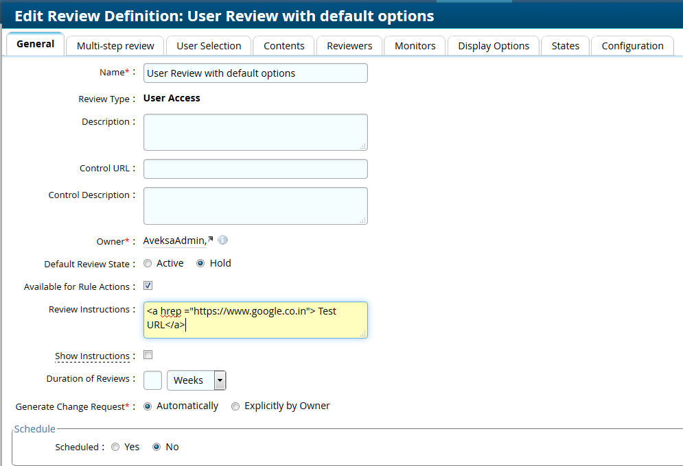This screenshot has width=683, height=466.
Task: Select the Automatically radio button
Action: (x=148, y=406)
